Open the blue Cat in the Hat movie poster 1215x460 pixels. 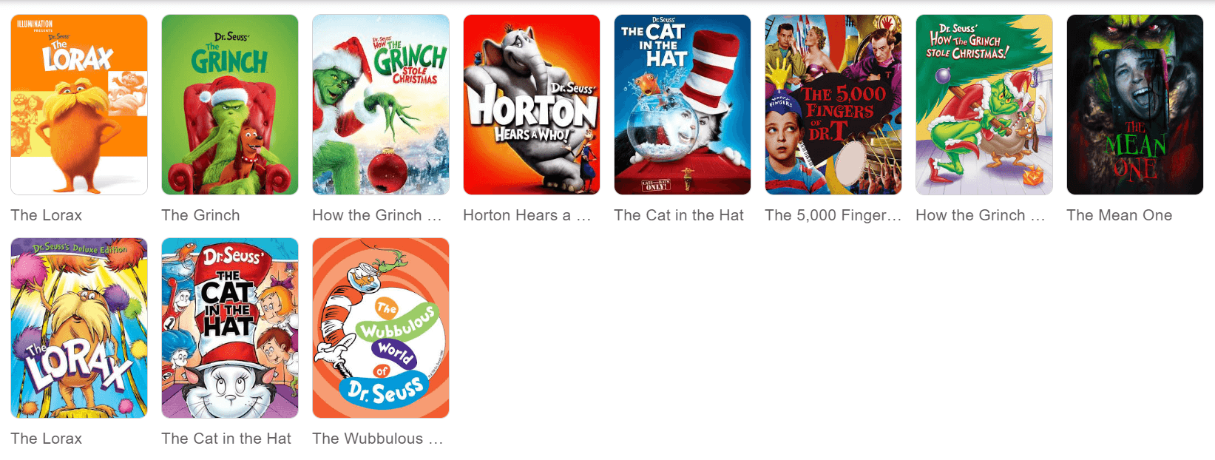pos(683,105)
